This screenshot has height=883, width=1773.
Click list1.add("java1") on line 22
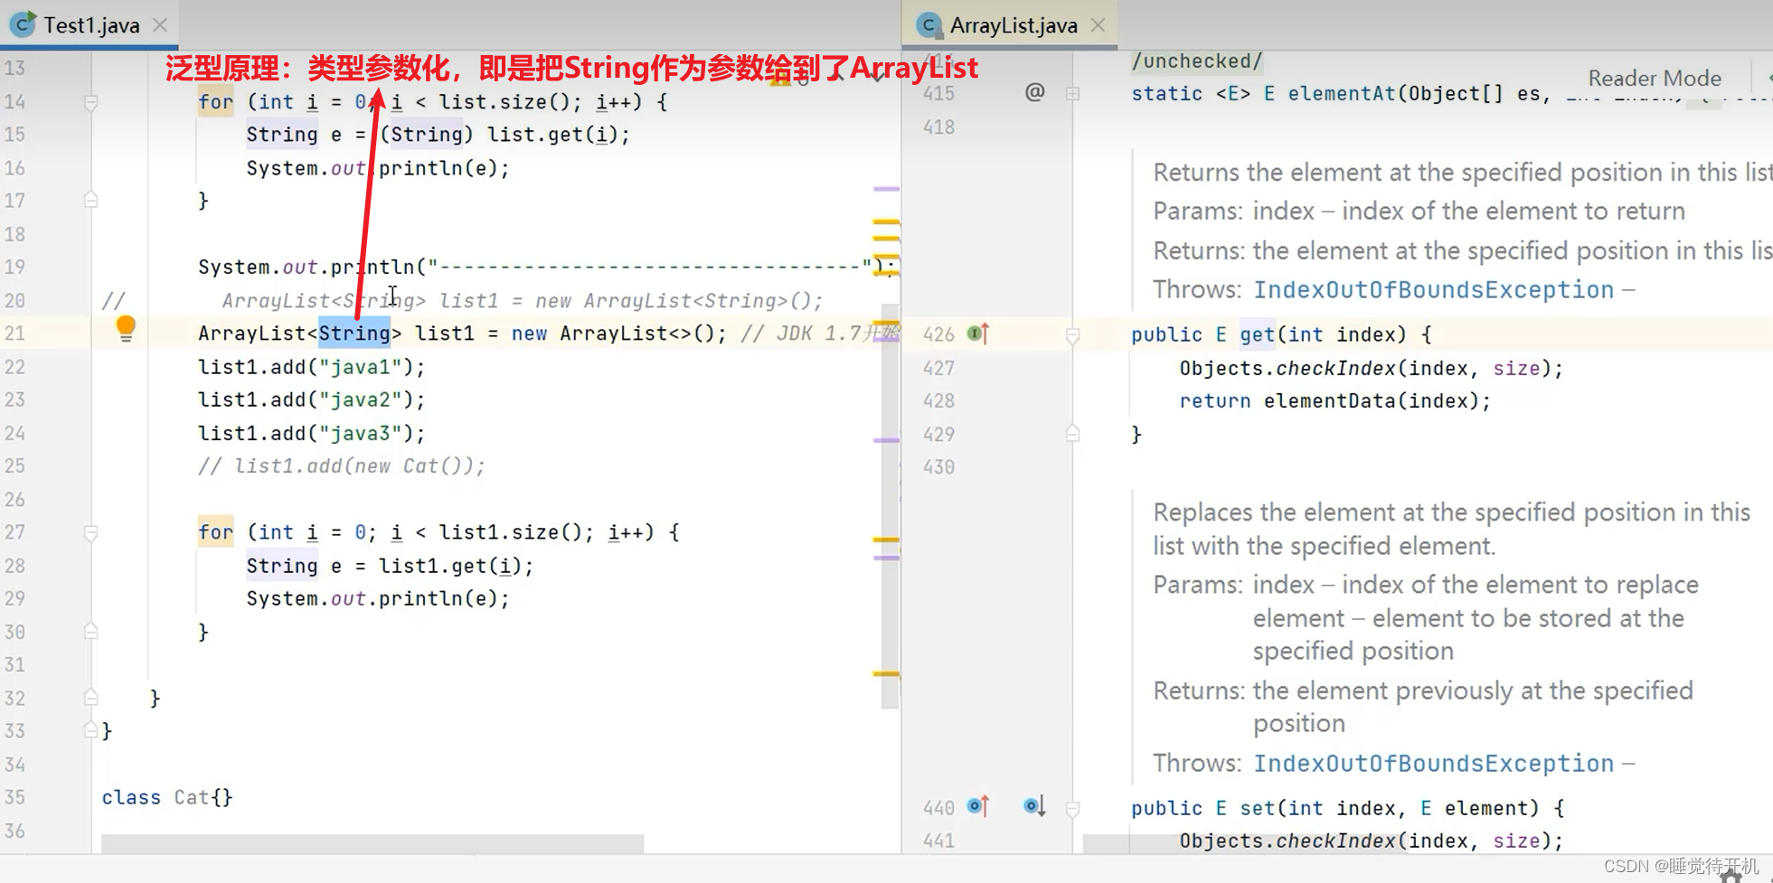click(x=311, y=367)
